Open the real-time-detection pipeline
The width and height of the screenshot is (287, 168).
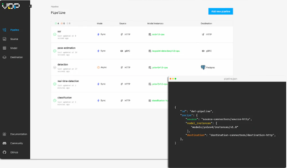tap(68, 81)
